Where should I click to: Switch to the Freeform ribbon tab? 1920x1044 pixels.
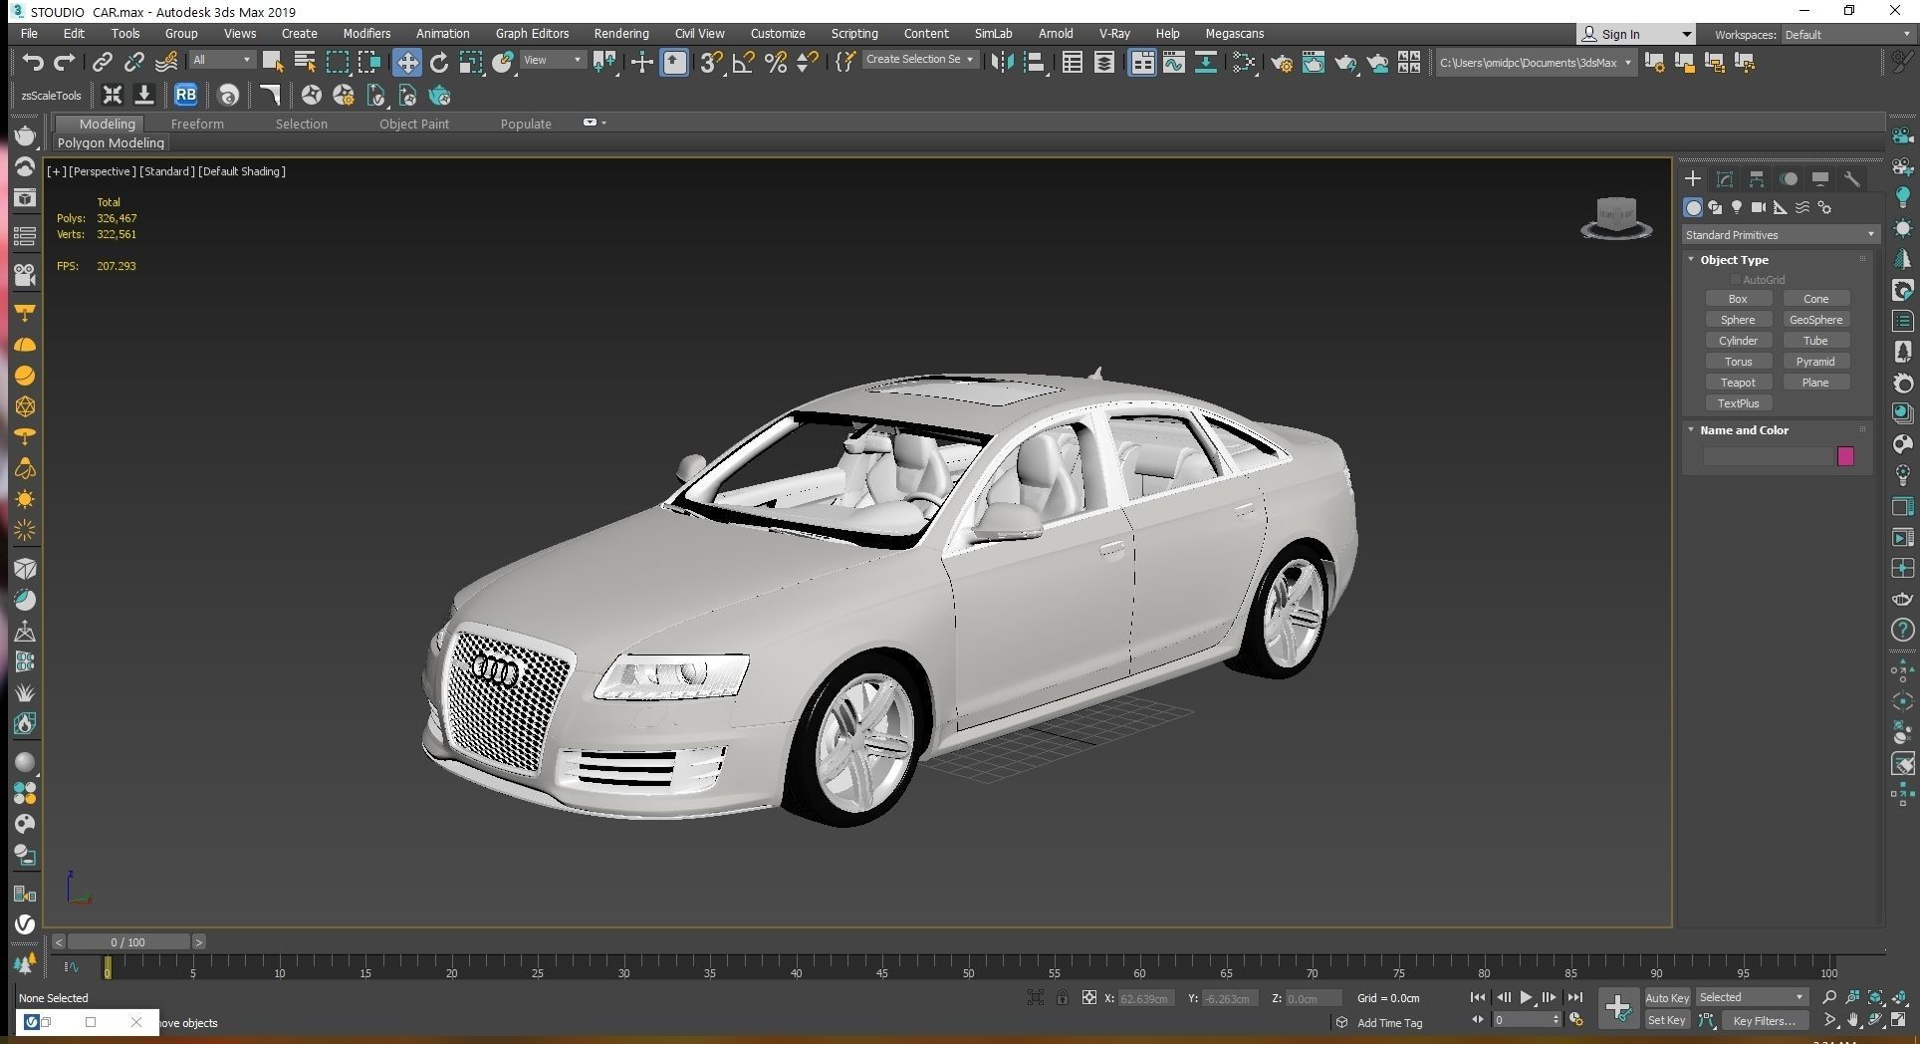coord(197,124)
